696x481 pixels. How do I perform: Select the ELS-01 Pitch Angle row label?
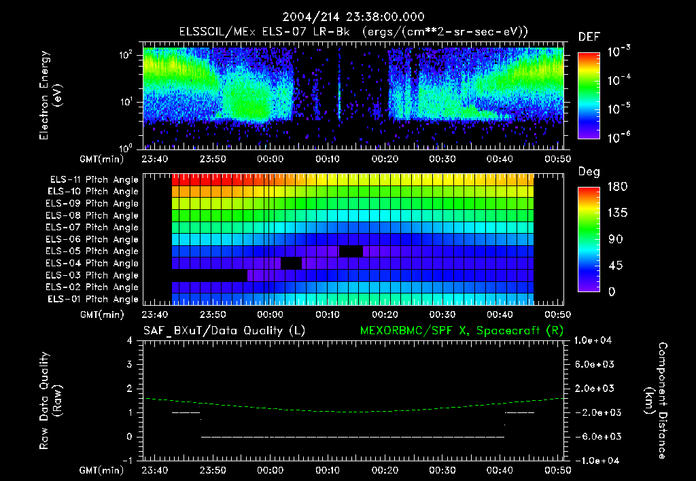coord(93,299)
